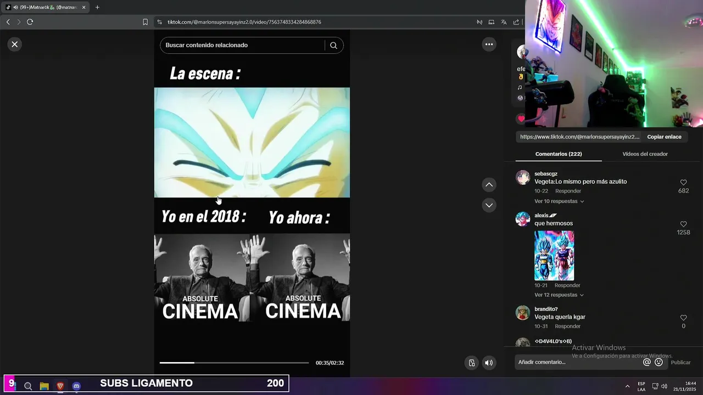
Task: Go to the previous video with up arrow
Action: [x=489, y=185]
